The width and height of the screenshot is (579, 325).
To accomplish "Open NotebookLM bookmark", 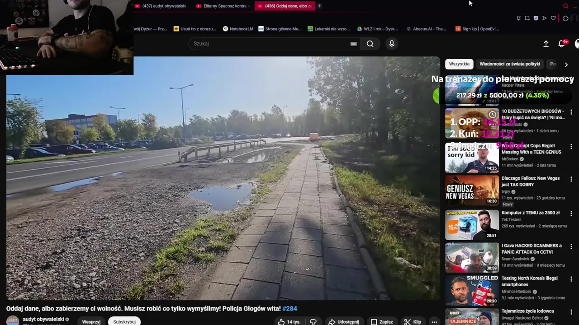I will click(238, 29).
